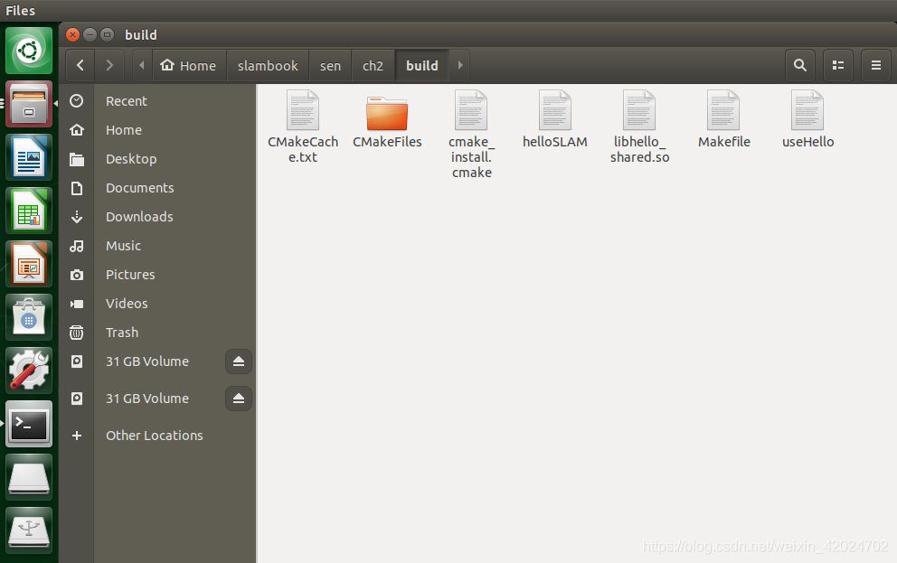Click the Pictures camera icon in the sidebar
The image size is (897, 563).
pos(77,275)
